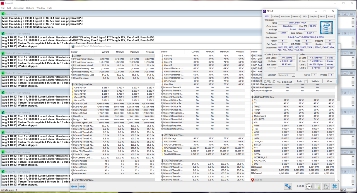This screenshot has width=357, height=193.
Task: Switch to the Memory tab in CPU-Z
Action: tap(296, 16)
